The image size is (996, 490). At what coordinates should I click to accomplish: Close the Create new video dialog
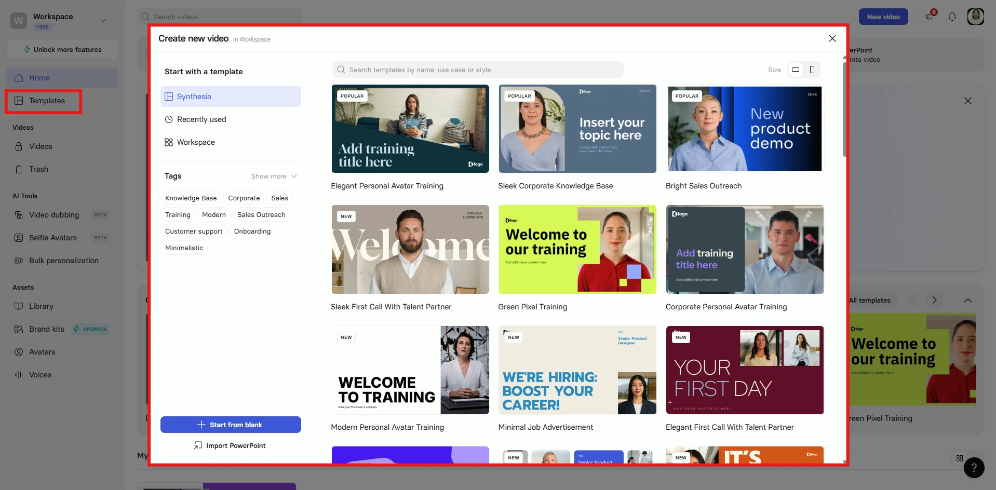(x=832, y=38)
